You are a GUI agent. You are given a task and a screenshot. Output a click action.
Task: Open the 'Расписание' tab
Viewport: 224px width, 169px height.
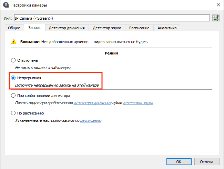coord(139,28)
